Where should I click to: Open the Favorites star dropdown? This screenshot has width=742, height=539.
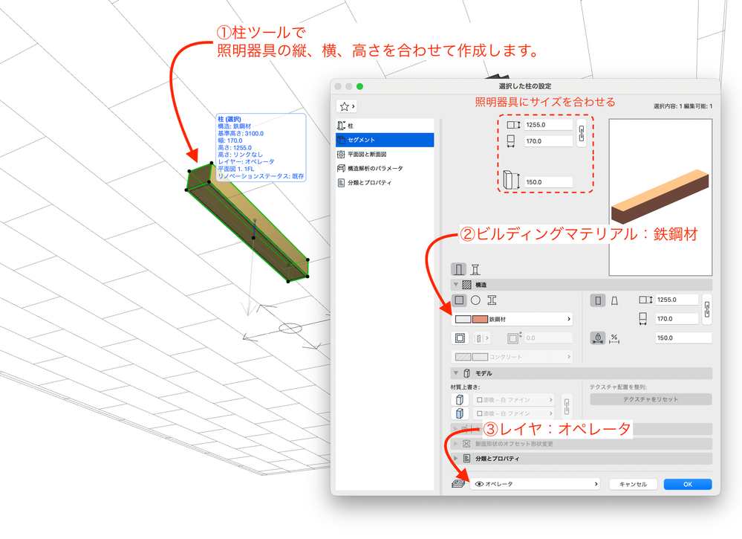(346, 106)
